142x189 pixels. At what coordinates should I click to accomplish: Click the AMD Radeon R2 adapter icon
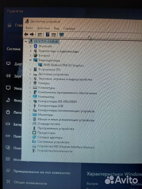pos(40,65)
